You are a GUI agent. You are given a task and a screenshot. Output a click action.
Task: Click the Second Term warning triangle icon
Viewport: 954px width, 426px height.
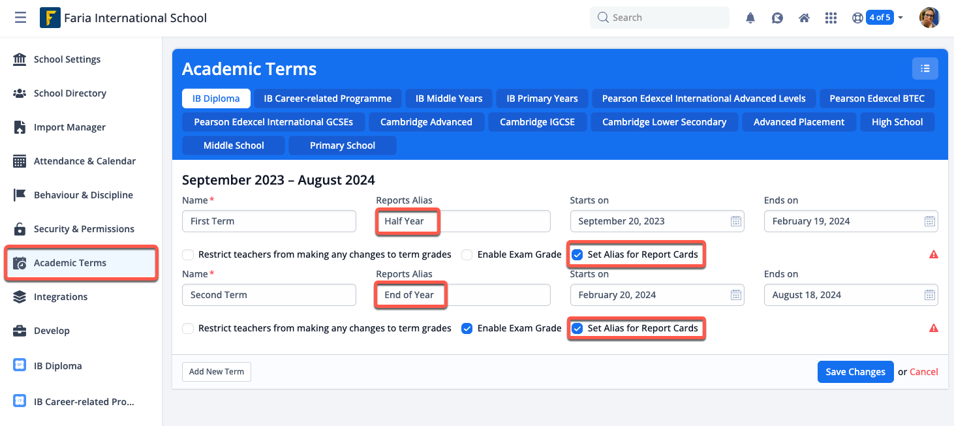tap(934, 328)
